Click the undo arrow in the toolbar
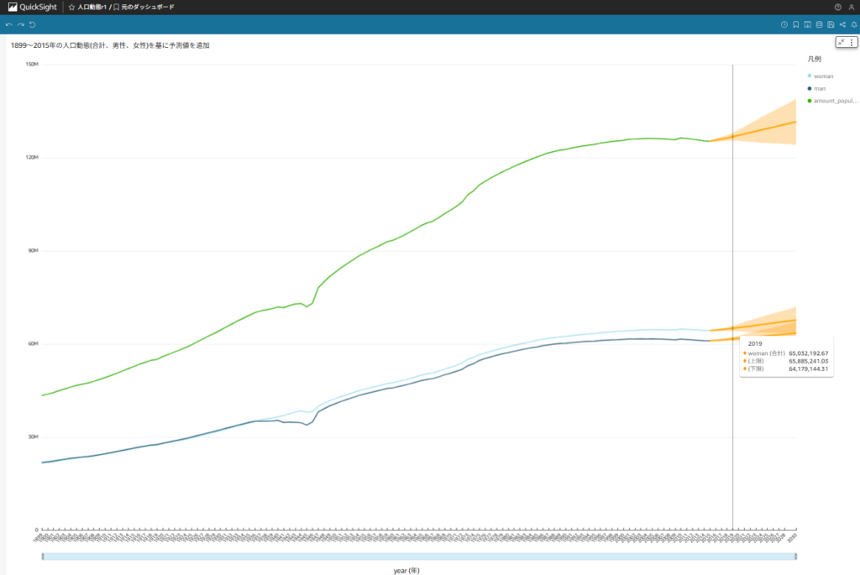860x575 pixels. click(x=9, y=24)
